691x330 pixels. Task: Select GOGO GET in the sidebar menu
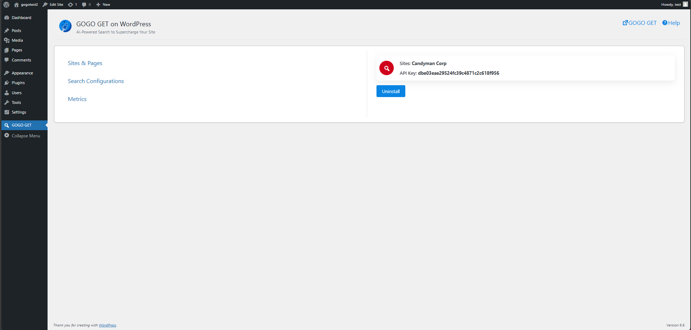pos(24,125)
